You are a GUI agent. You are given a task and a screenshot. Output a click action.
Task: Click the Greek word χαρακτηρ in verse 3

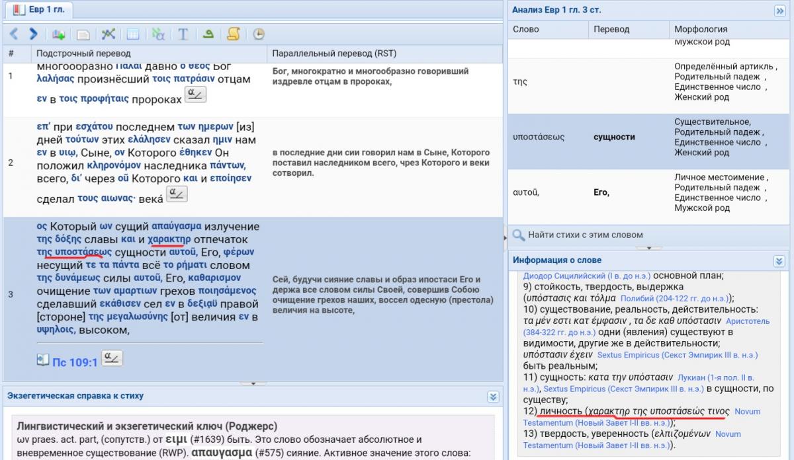[x=169, y=239]
